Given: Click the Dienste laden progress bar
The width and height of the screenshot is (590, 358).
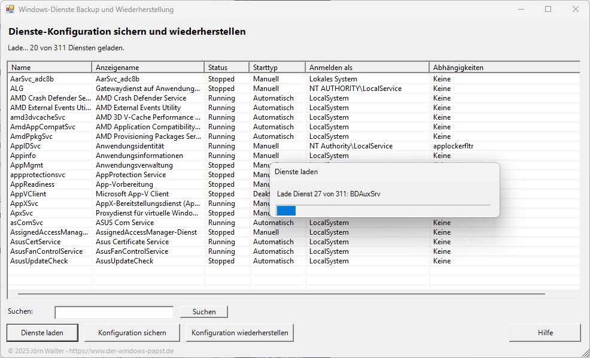Looking at the screenshot, I should [x=383, y=210].
